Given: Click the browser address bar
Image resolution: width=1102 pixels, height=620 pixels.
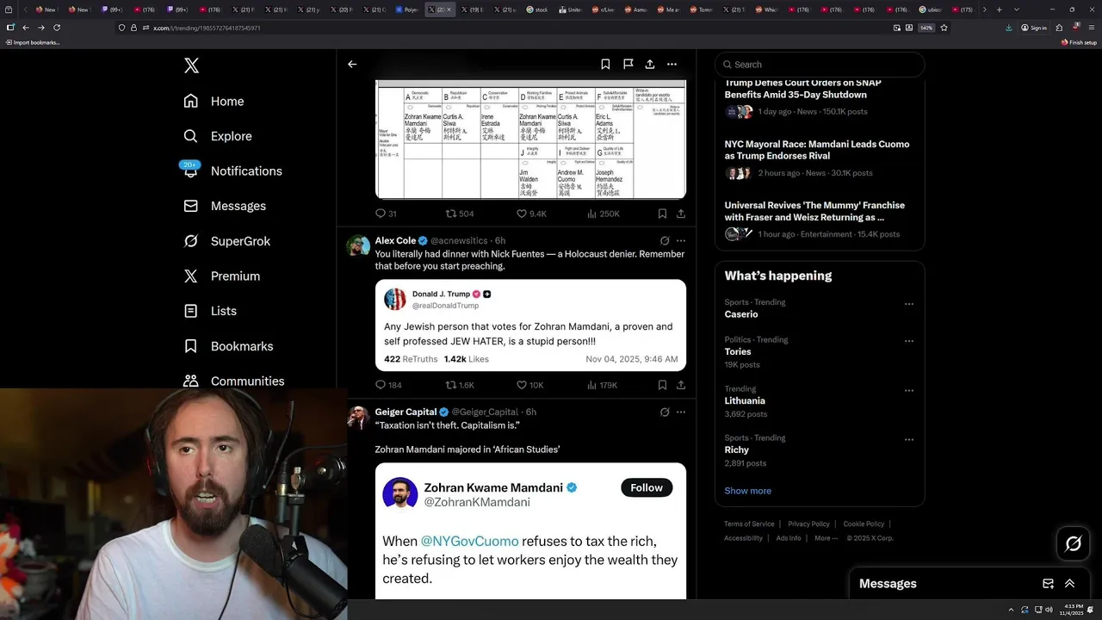Looking at the screenshot, I should tap(517, 28).
